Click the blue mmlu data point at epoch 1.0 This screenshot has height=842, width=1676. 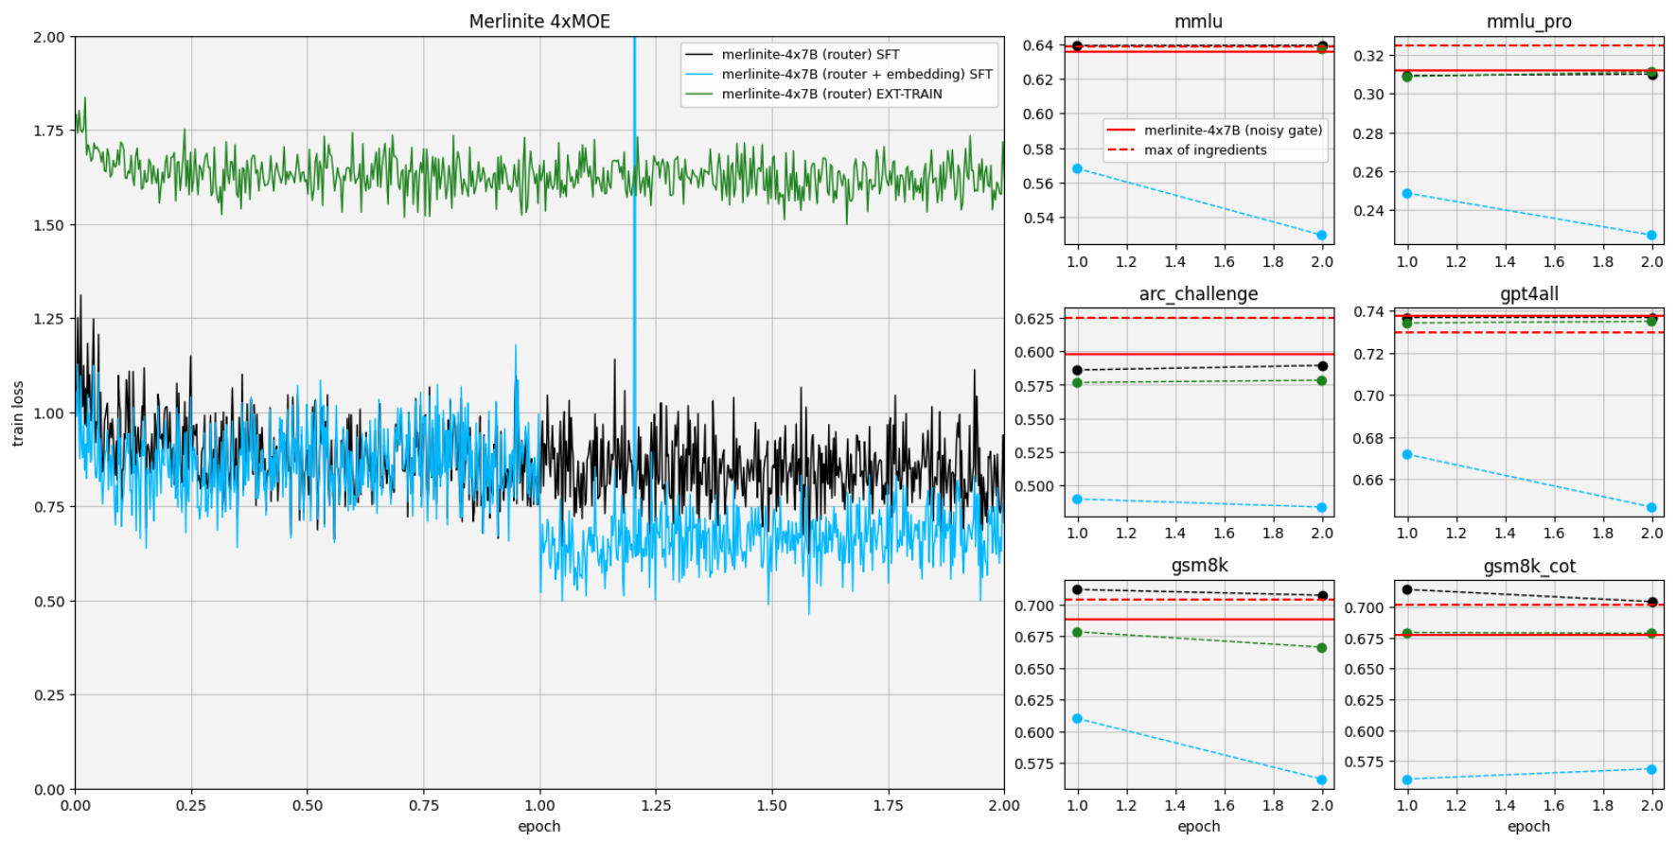pos(1077,168)
